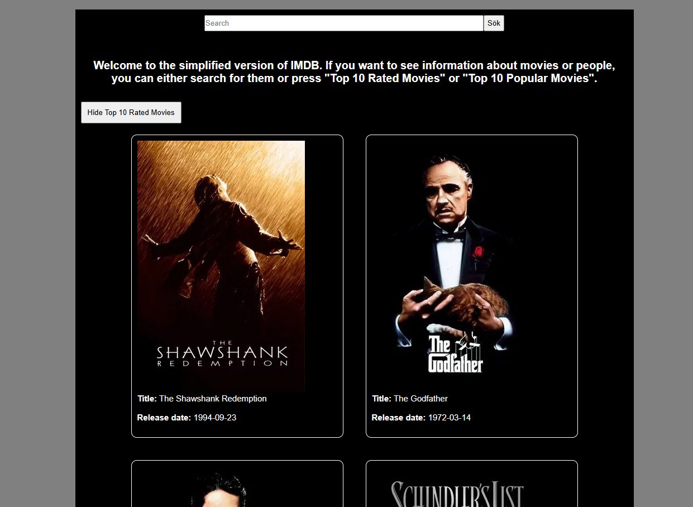Select the Schindler's List poster
The width and height of the screenshot is (693, 507).
coord(456,491)
